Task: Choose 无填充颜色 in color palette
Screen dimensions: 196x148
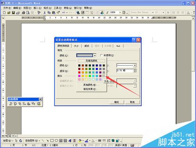Action: (x=91, y=61)
